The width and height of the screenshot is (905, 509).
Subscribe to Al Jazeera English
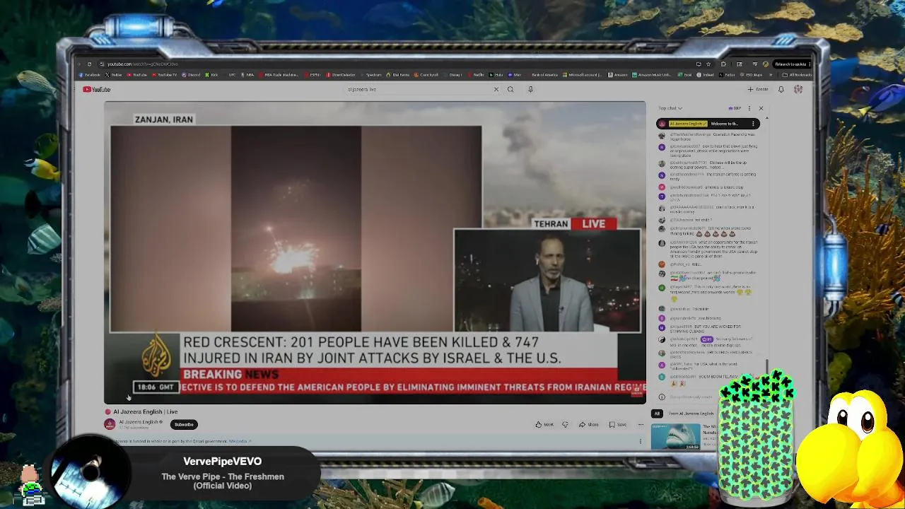click(x=184, y=424)
